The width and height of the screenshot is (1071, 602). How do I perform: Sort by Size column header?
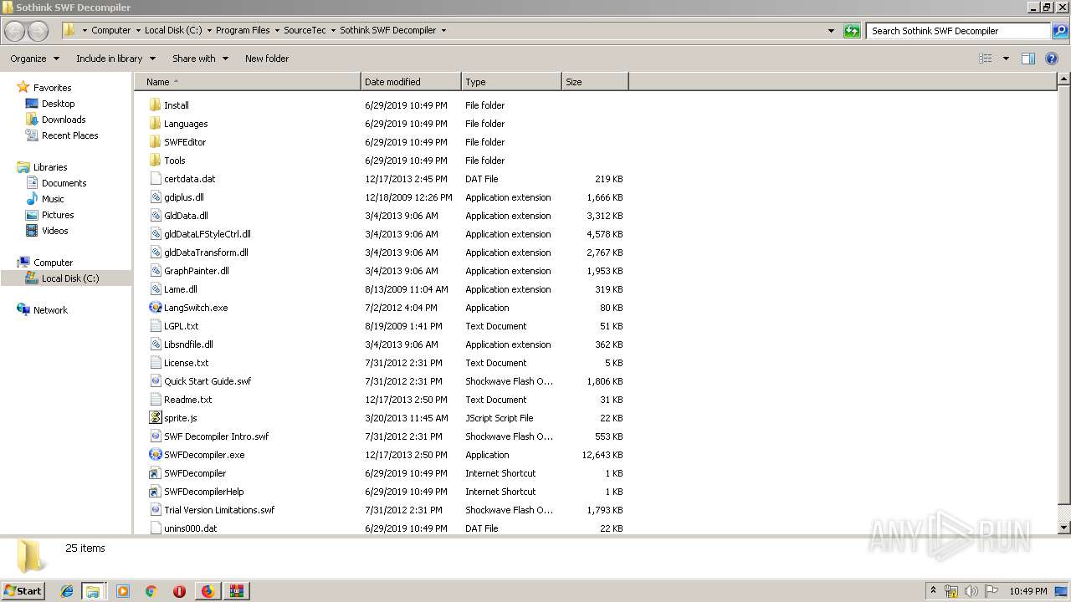595,82
